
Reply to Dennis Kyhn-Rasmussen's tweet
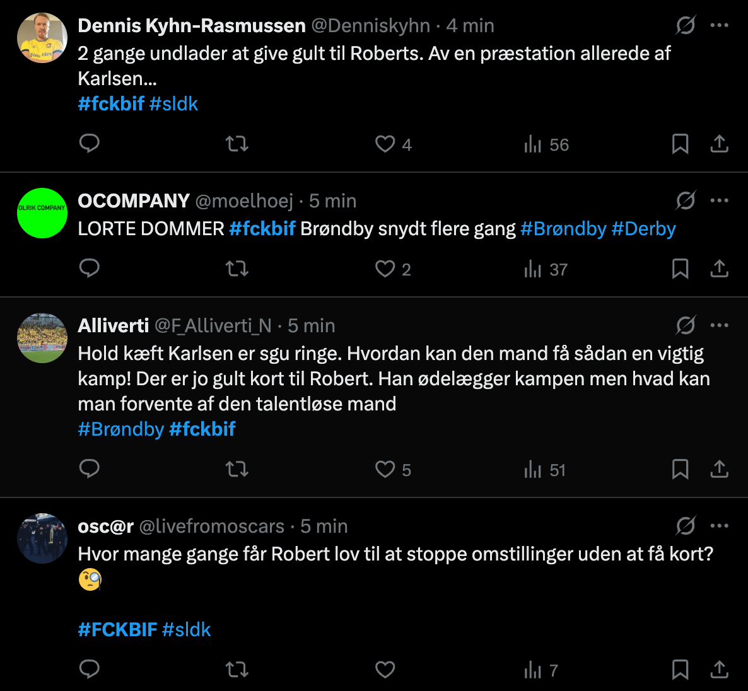[x=90, y=144]
